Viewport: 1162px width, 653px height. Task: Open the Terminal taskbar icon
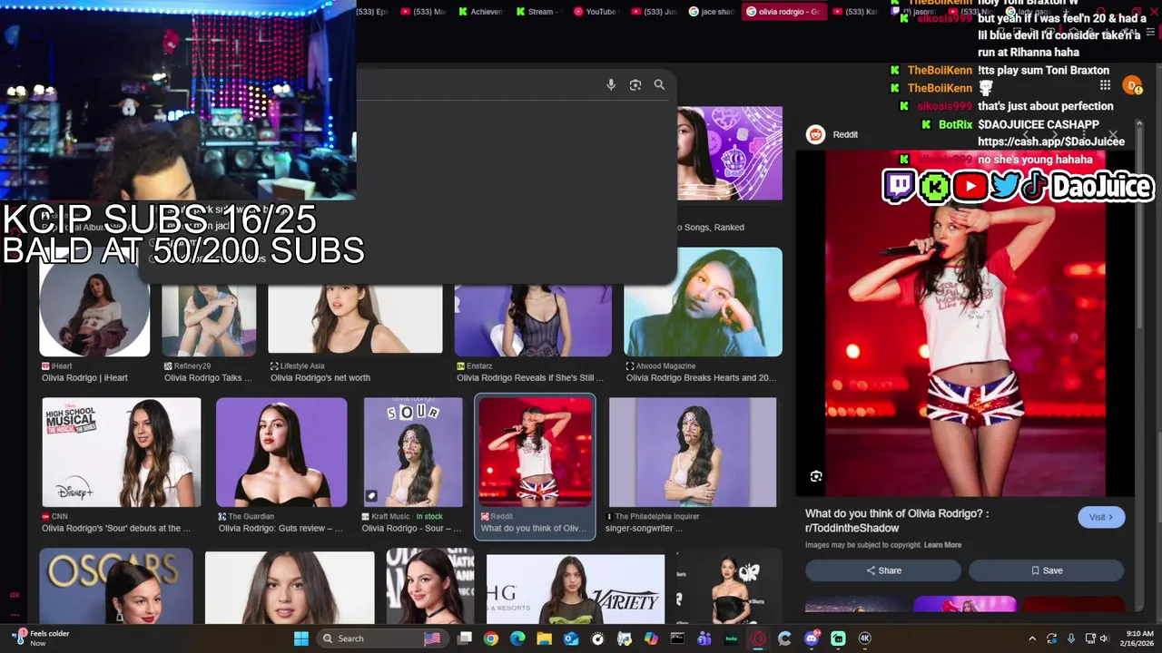[x=677, y=638]
